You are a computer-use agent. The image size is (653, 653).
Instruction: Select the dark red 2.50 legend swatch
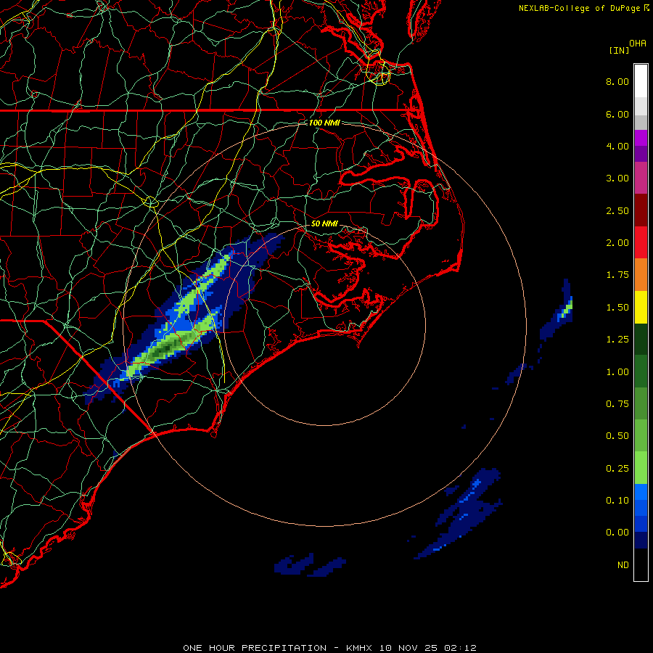point(641,210)
